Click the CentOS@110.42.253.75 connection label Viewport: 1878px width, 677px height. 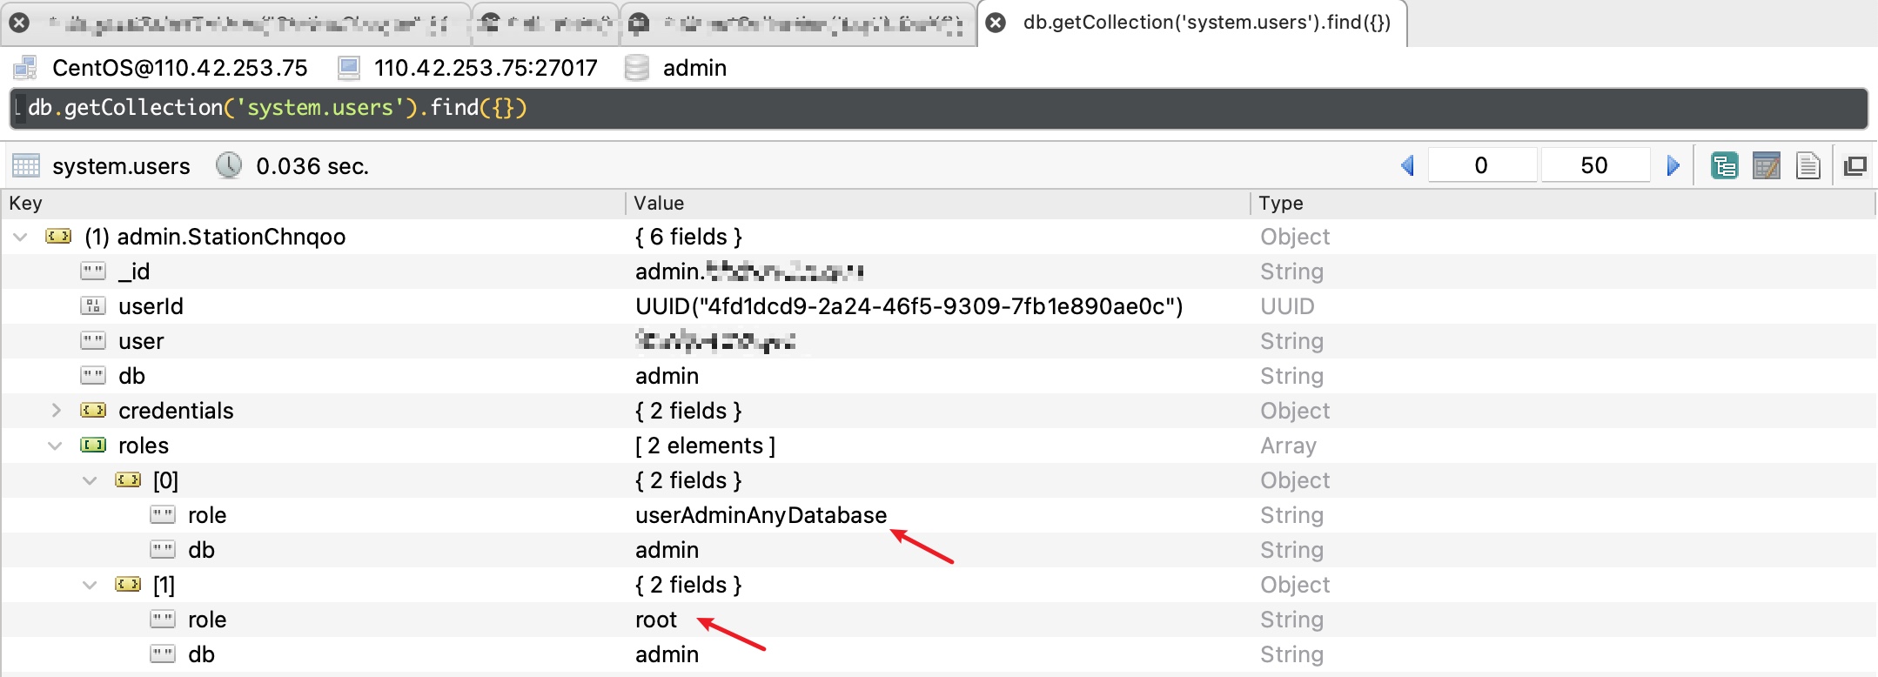[180, 68]
